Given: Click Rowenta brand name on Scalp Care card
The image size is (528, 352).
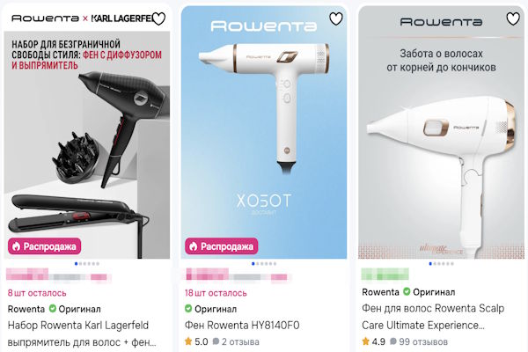Looking at the screenshot, I should pos(380,292).
